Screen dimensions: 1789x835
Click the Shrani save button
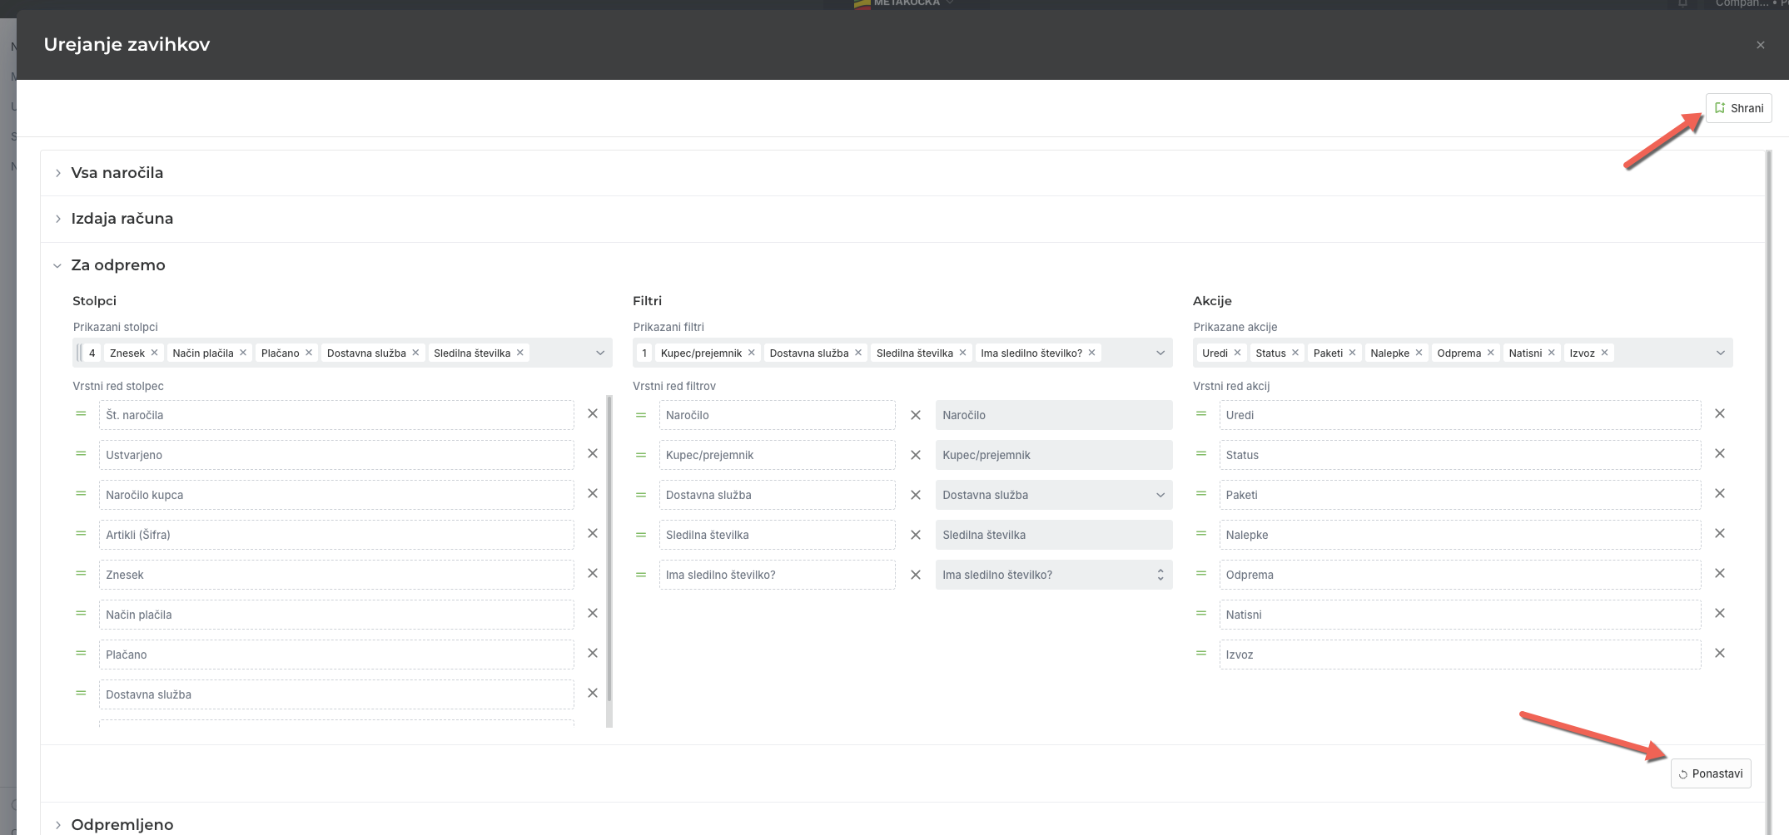(1738, 108)
